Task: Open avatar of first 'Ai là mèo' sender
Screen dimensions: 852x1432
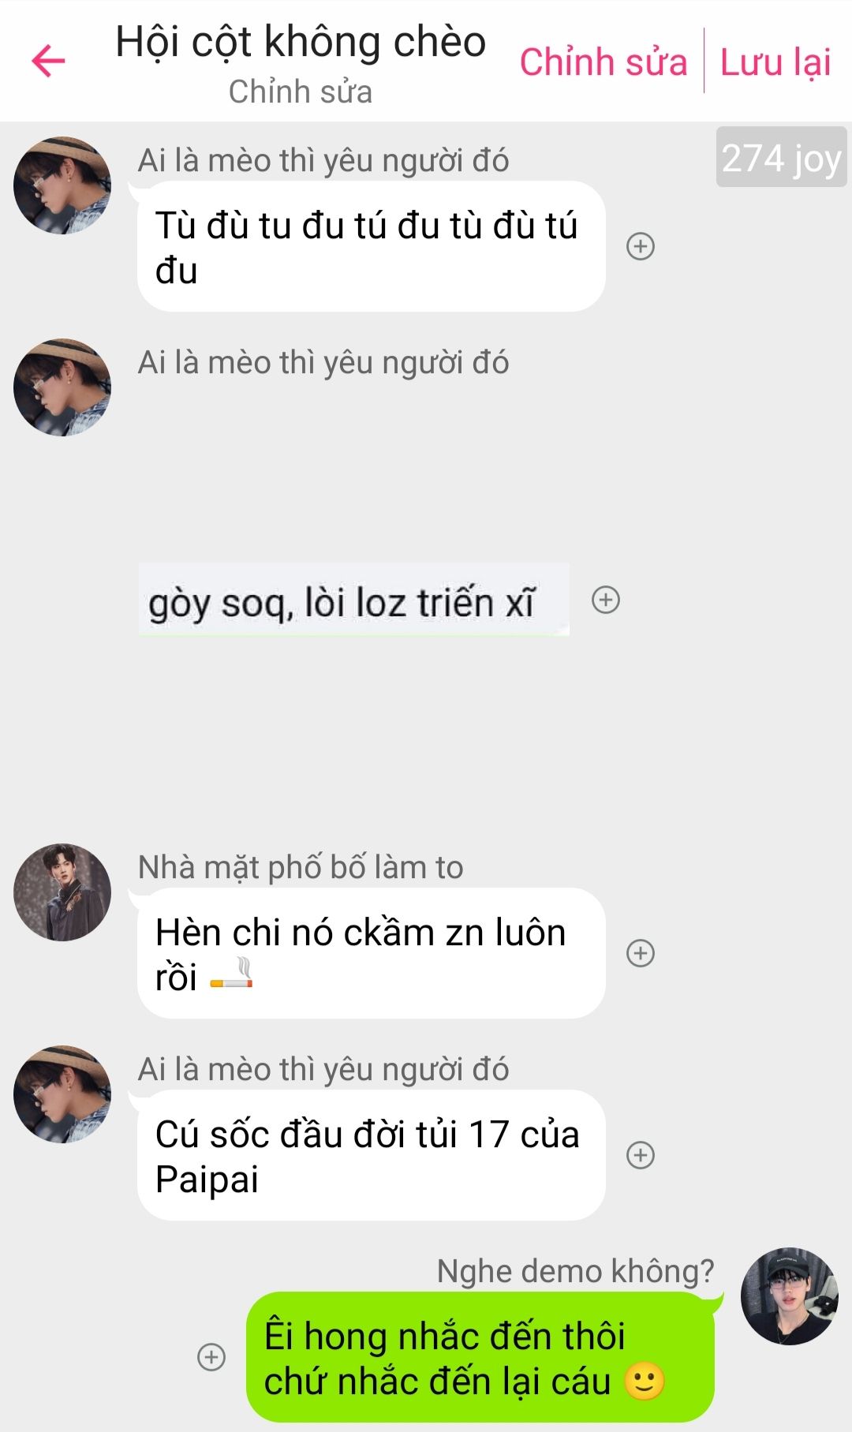Action: coord(62,185)
